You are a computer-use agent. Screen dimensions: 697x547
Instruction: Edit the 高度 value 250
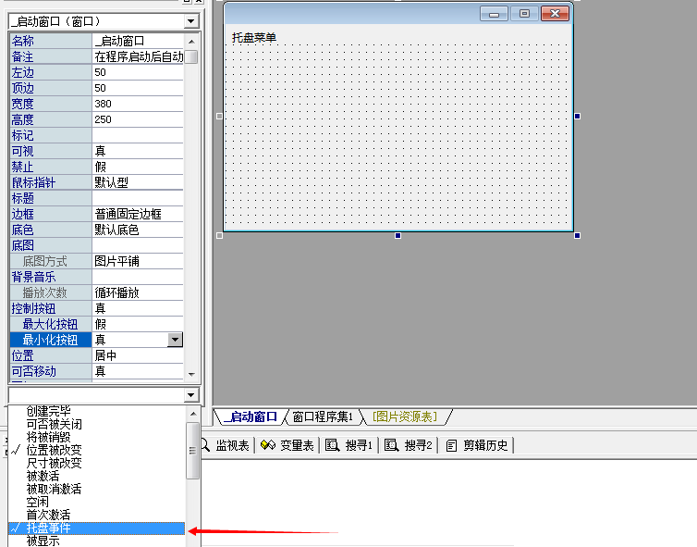point(138,119)
